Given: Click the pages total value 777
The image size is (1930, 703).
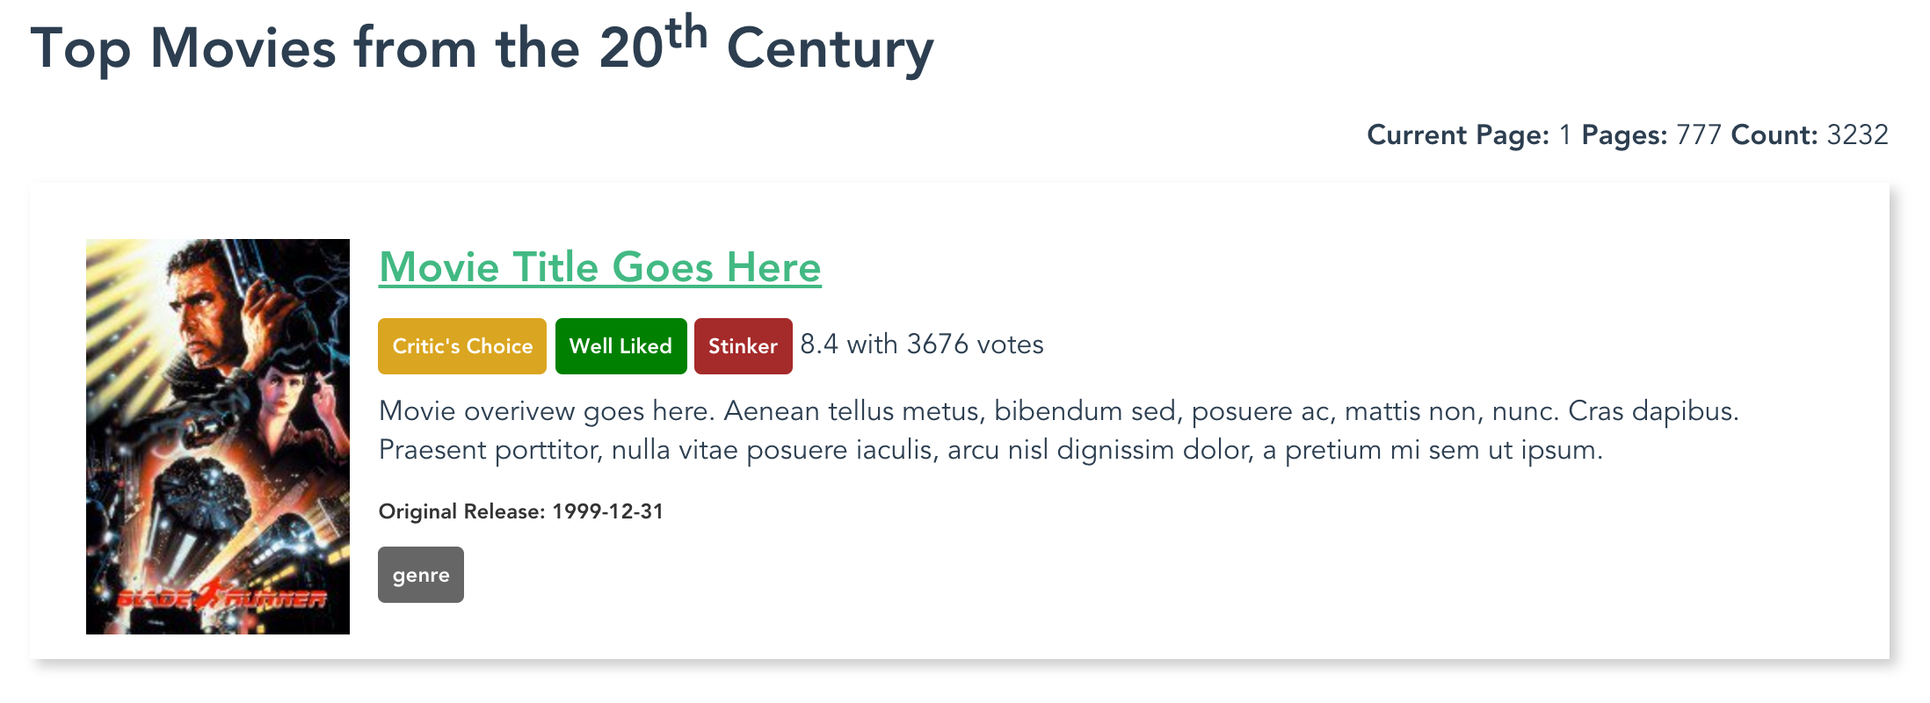Looking at the screenshot, I should [x=1698, y=135].
